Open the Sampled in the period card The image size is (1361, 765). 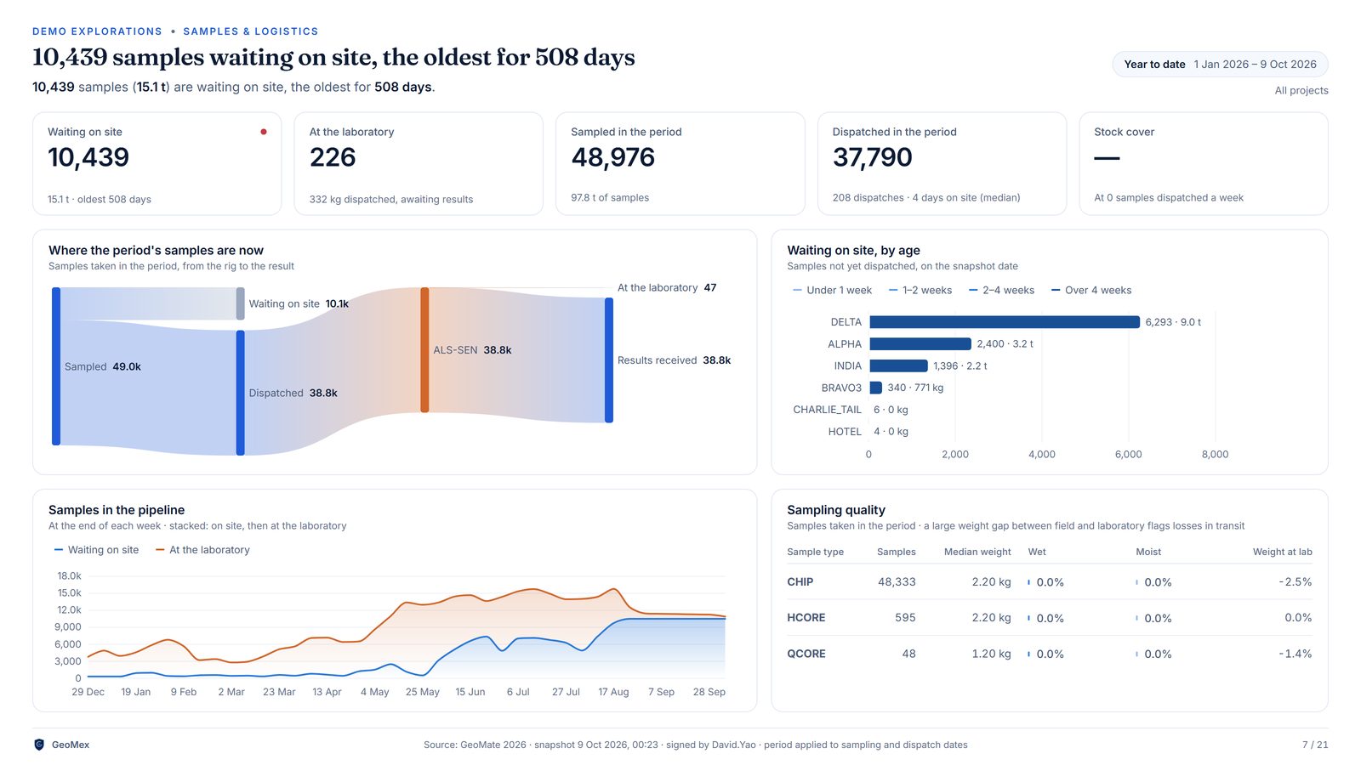680,164
